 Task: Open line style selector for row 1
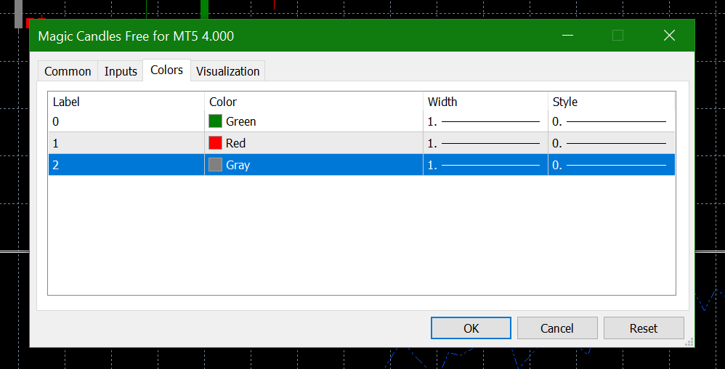(x=612, y=143)
